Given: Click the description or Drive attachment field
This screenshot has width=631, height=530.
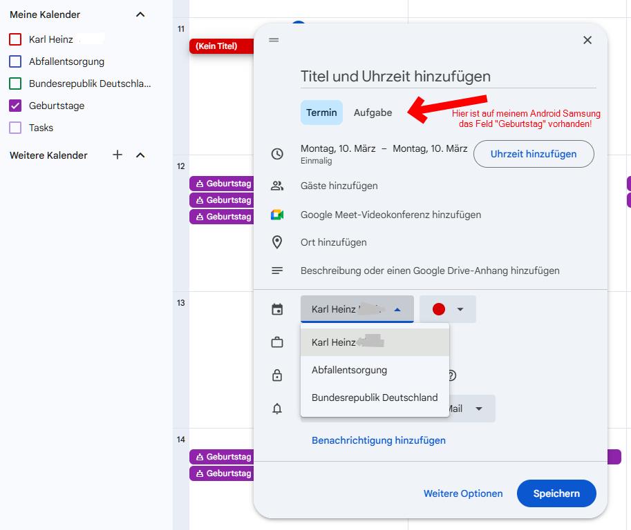Looking at the screenshot, I should point(430,271).
